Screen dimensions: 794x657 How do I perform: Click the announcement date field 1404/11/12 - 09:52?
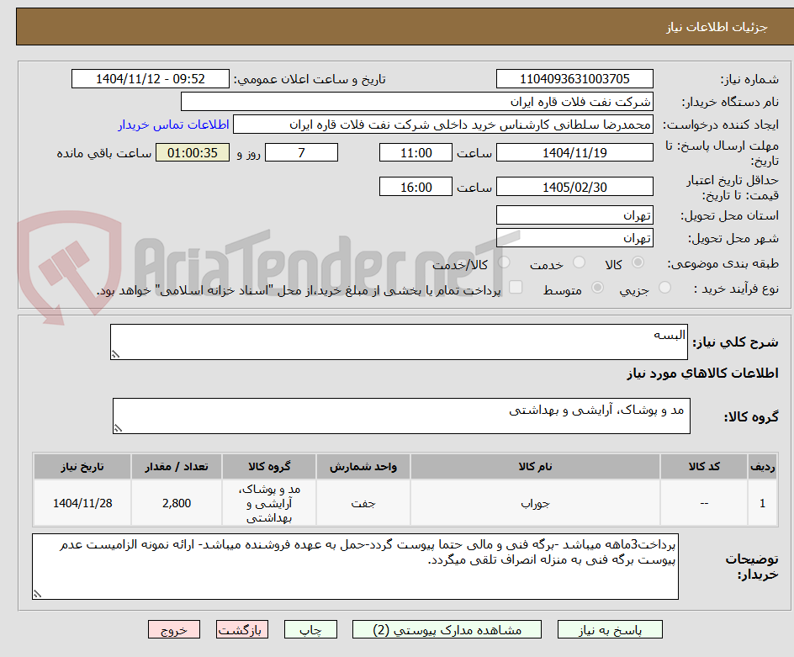pos(151,79)
